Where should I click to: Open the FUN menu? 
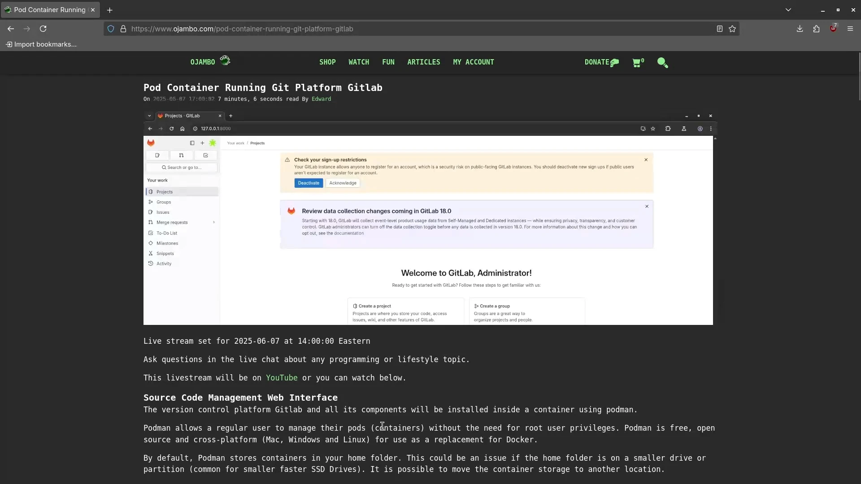click(x=388, y=62)
